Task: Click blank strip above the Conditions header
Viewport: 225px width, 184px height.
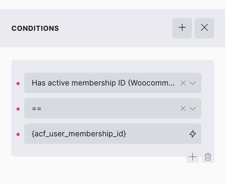Action: coord(113,4)
